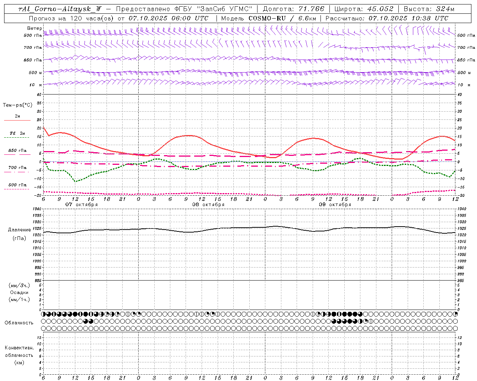Image resolution: width=477 pixels, height=381 pixels.
Task: Click the 2м temperature legend entry
Action: click(x=18, y=116)
